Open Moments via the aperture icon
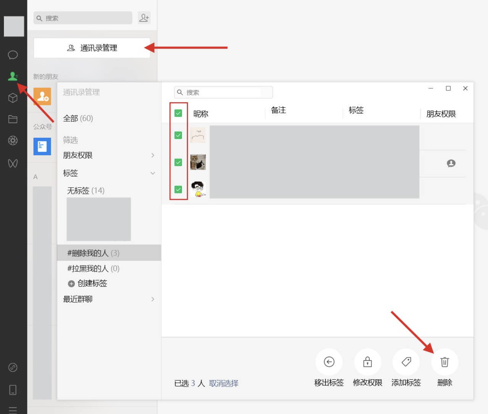The width and height of the screenshot is (488, 414). click(13, 140)
